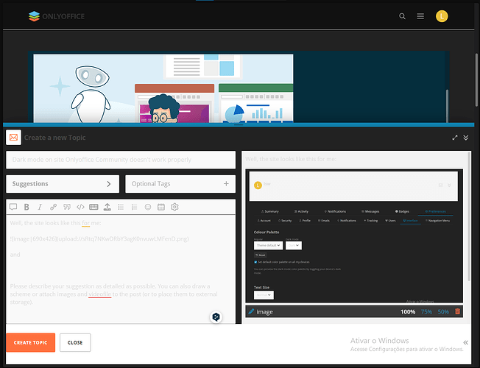
Task: Open the Suggestions category dropdown
Action: click(63, 183)
